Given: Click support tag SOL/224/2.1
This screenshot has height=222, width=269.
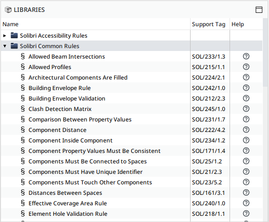Looking at the screenshot, I should point(209,78).
